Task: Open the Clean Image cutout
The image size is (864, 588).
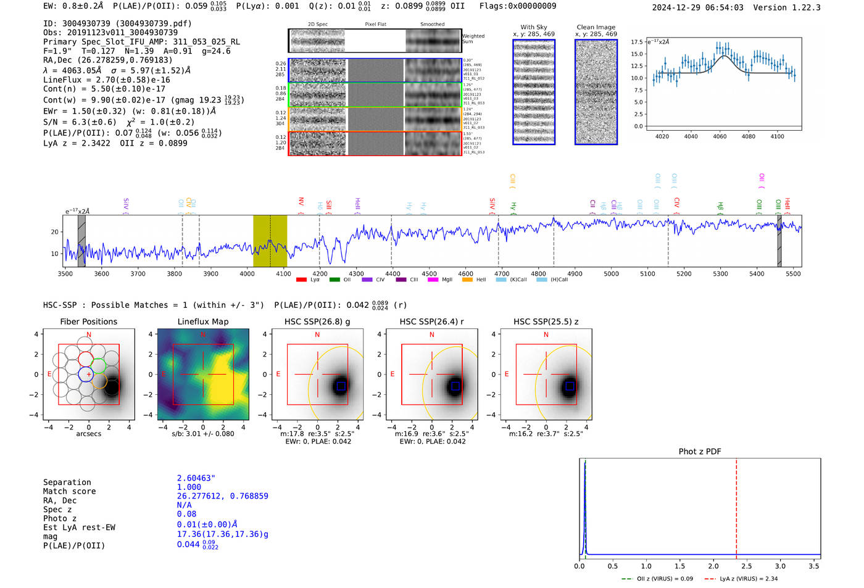Action: 596,92
